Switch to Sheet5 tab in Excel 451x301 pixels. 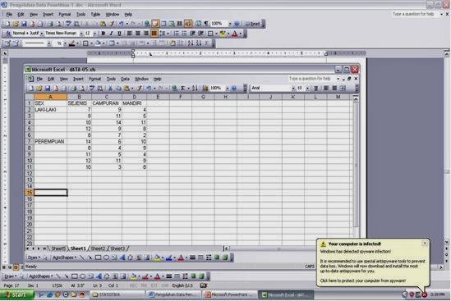click(x=58, y=249)
